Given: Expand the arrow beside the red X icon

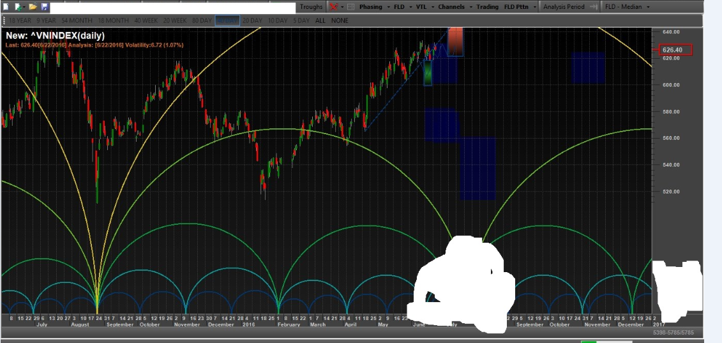Looking at the screenshot, I should [342, 7].
